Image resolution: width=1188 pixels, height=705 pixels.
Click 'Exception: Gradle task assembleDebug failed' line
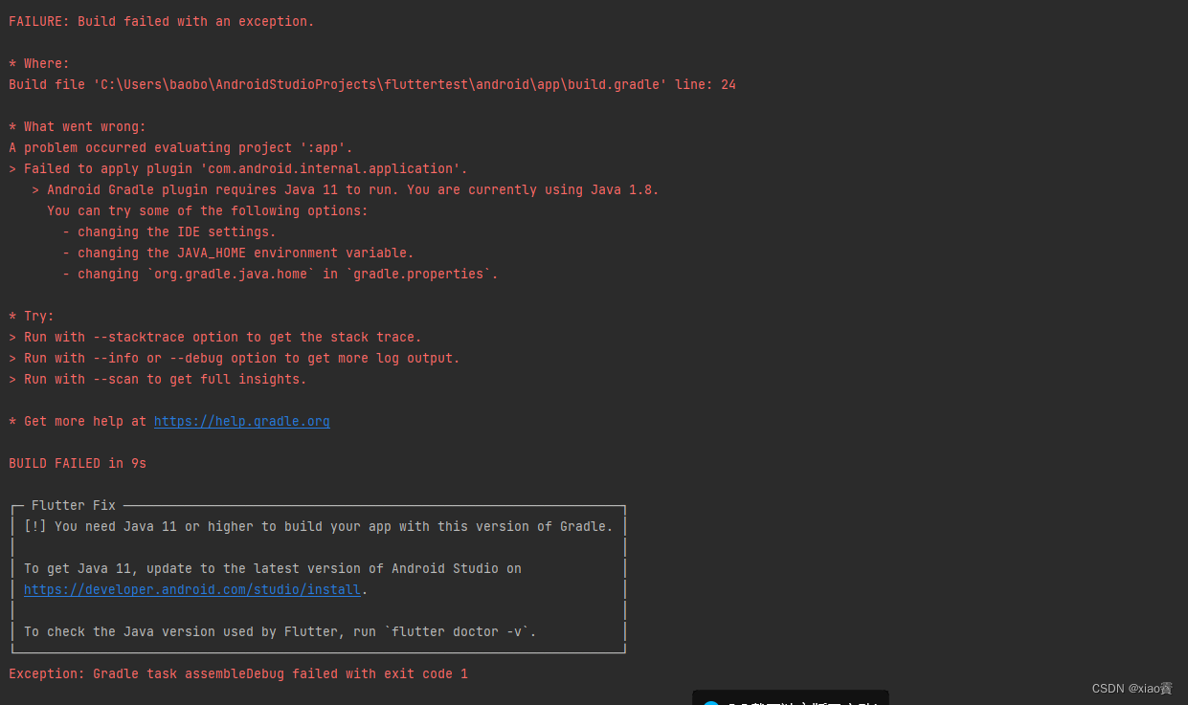tap(238, 673)
